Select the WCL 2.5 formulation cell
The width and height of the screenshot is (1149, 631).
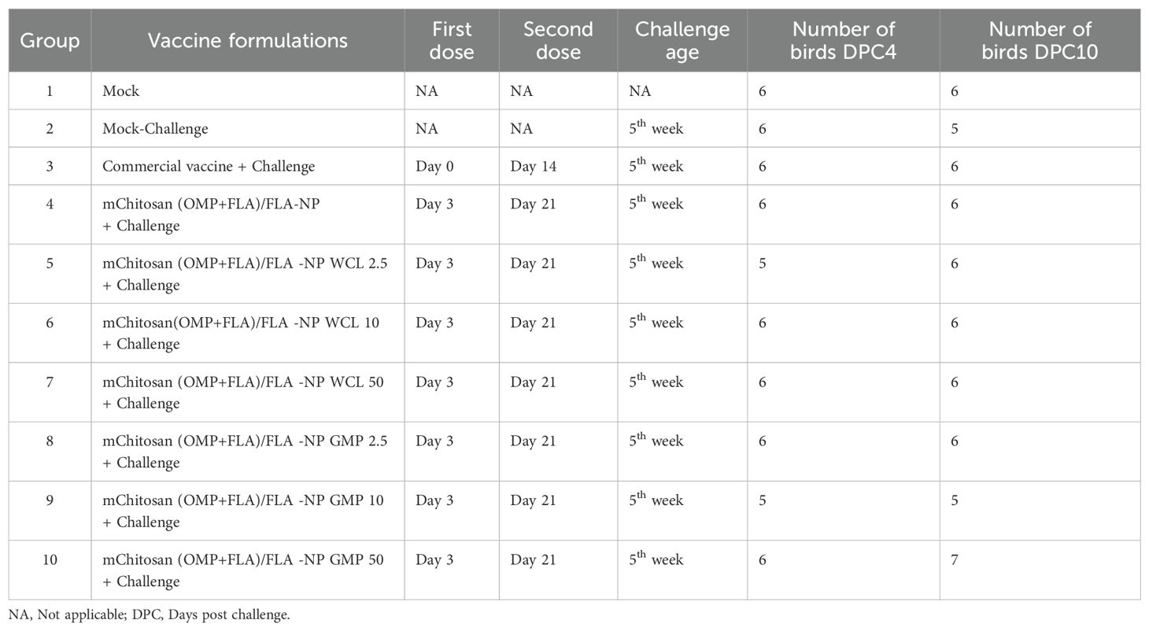click(245, 274)
